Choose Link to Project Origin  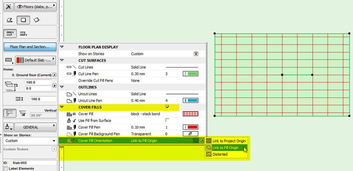click(226, 141)
